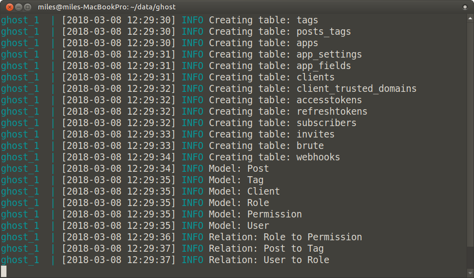Click the vertical scrollbar thumb
This screenshot has height=278, width=474.
471,134
